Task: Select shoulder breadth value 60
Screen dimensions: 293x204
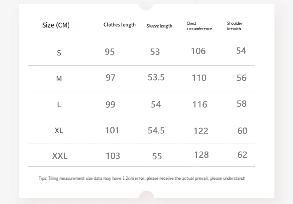Action: (242, 130)
